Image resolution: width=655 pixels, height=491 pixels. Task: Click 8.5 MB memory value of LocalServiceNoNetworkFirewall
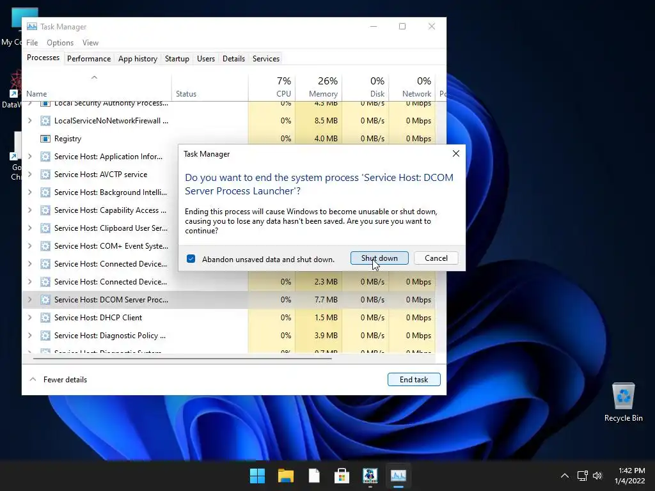[326, 121]
